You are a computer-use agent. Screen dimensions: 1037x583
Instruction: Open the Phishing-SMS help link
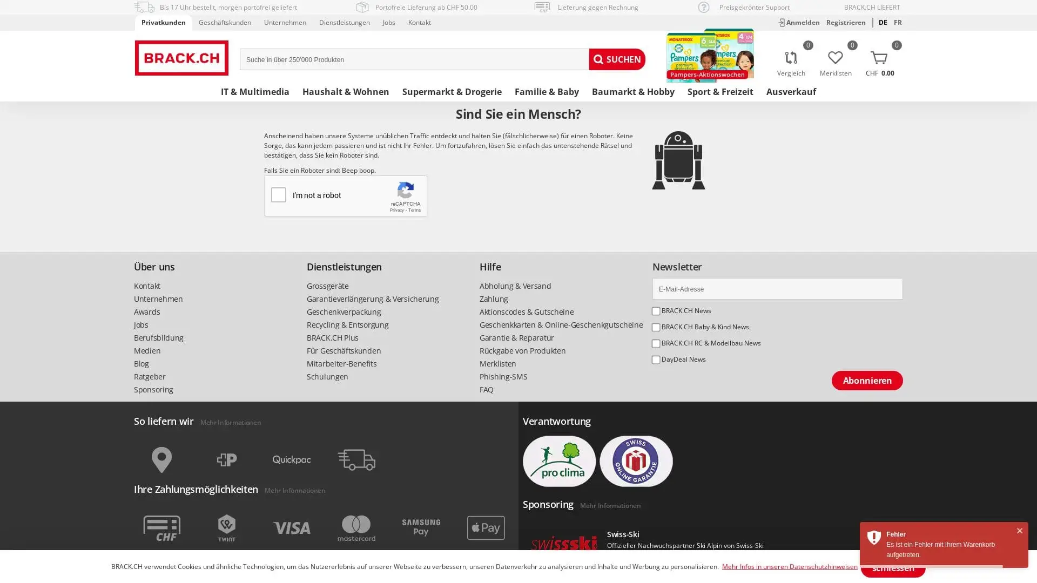503,377
